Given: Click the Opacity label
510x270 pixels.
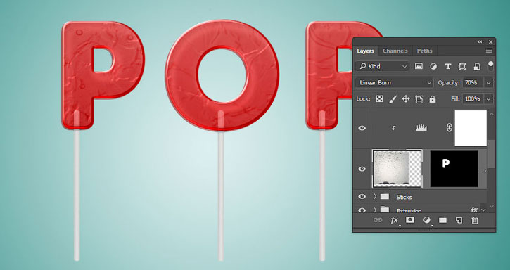Looking at the screenshot, I should 449,83.
